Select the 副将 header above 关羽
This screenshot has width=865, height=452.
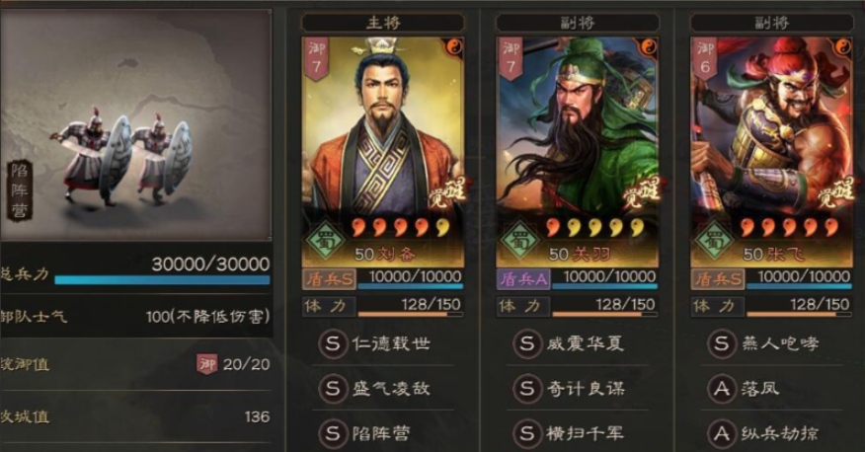click(x=578, y=23)
